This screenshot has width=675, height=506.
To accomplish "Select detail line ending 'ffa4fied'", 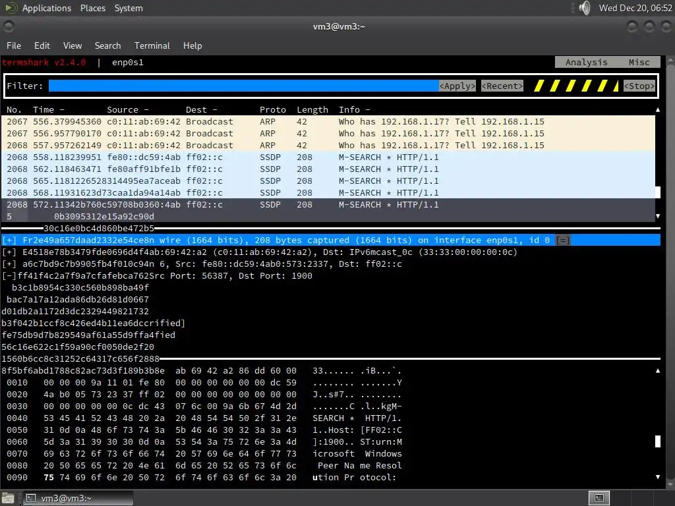I will point(88,335).
